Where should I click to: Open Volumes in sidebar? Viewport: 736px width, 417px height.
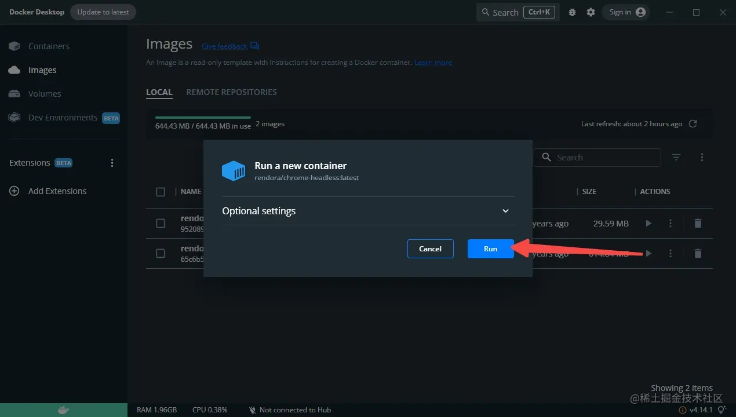45,94
